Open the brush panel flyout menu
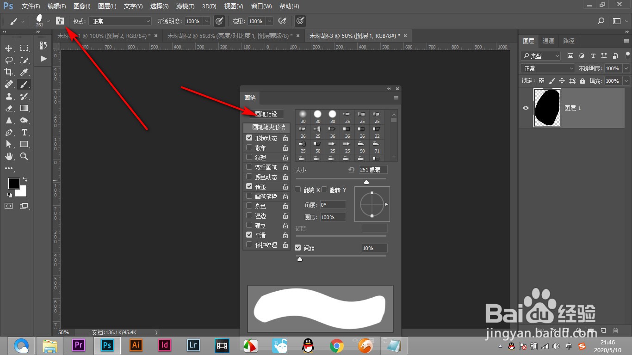 tap(396, 98)
